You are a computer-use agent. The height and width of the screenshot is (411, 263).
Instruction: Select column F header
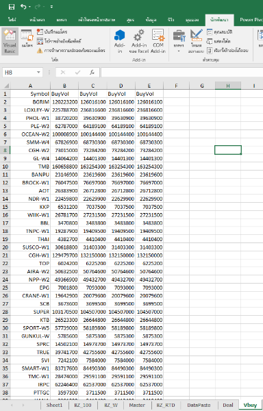click(x=176, y=86)
